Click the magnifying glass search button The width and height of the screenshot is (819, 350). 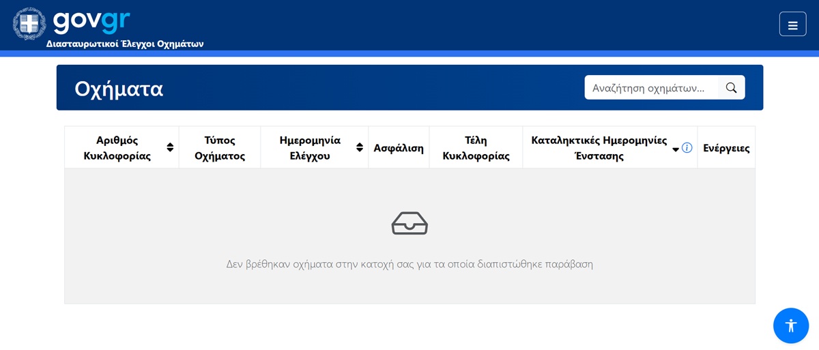pyautogui.click(x=731, y=87)
